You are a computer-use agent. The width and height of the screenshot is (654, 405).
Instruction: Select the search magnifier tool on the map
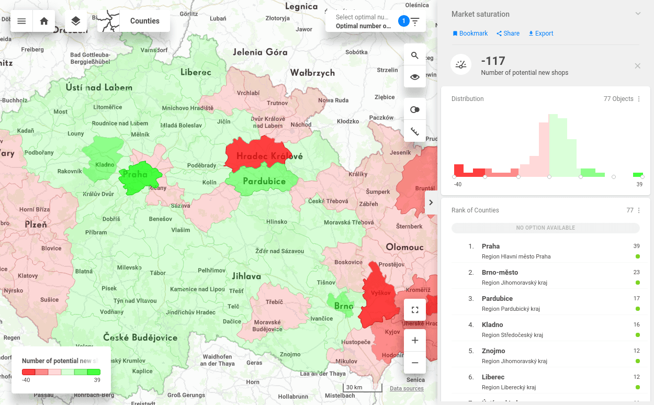[415, 54]
